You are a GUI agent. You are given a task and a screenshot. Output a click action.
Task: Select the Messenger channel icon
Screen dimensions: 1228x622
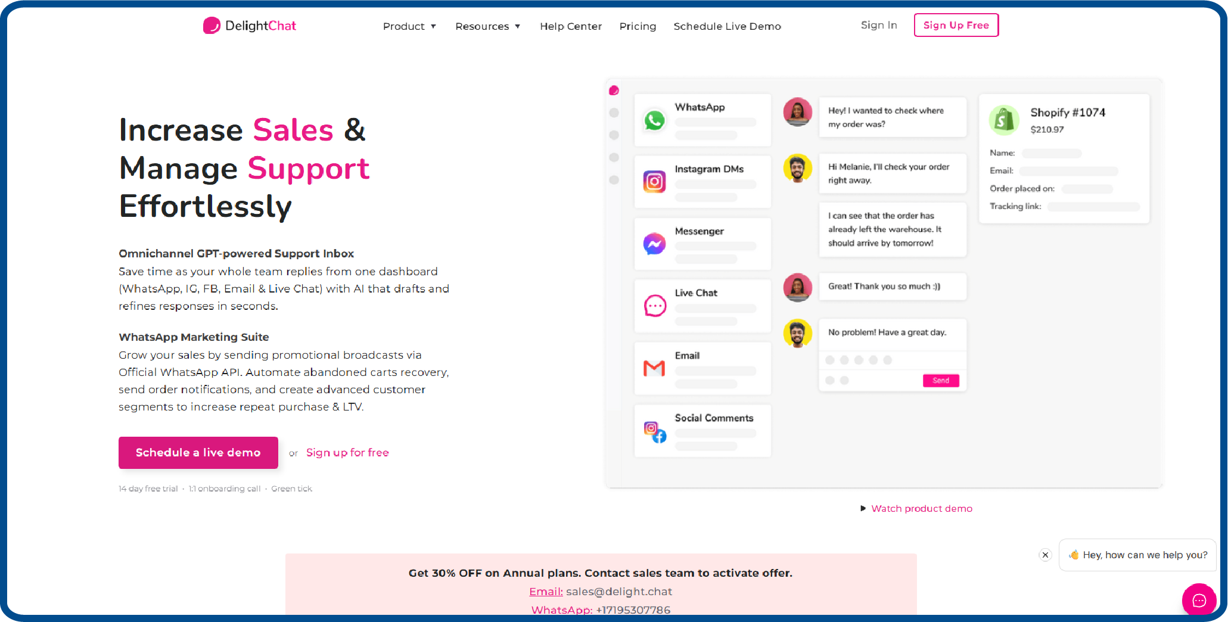(654, 244)
